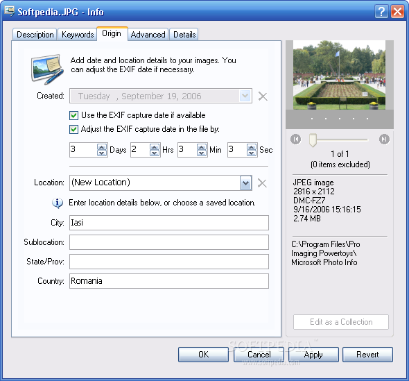409x381 pixels.
Task: Click in the Country field containing Romania
Action: coord(169,281)
